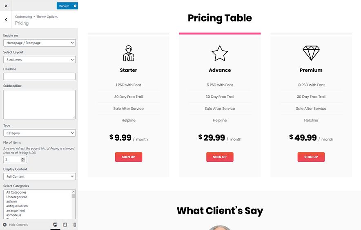Collapse sidebar with Hide Controls
361x230 pixels.
[16, 225]
